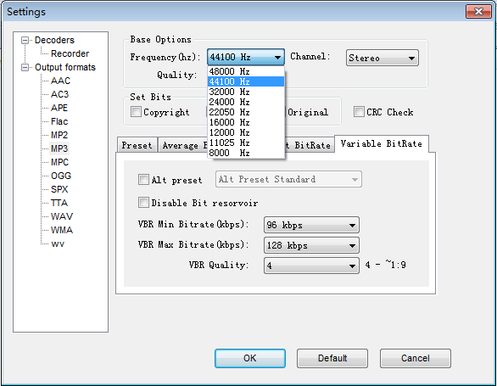Toggle Disable Bit reservoir checkbox

(x=143, y=203)
